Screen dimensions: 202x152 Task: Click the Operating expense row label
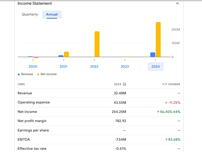34,102
